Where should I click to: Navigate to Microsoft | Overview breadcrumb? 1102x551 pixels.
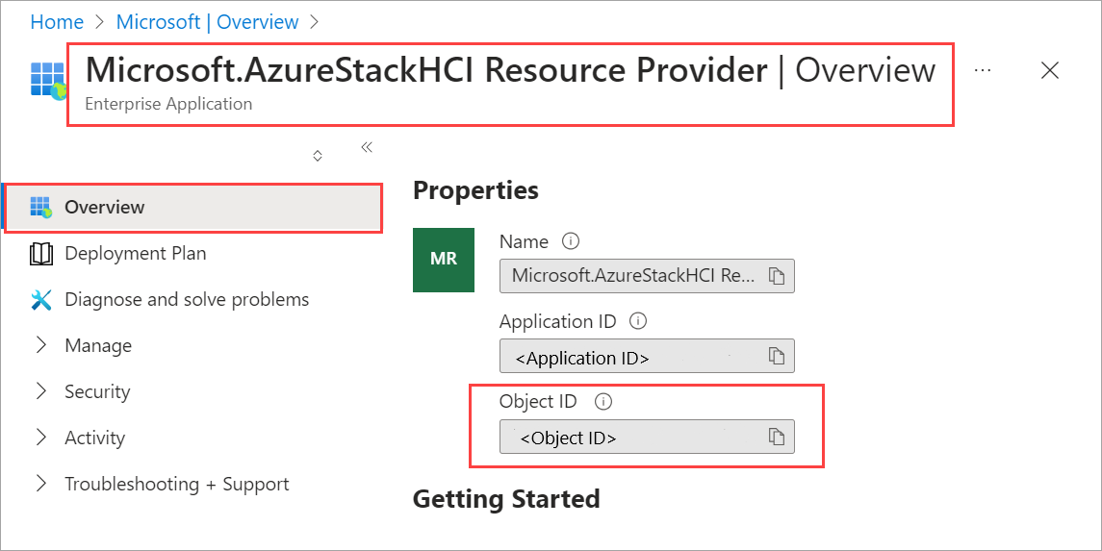coord(207,21)
